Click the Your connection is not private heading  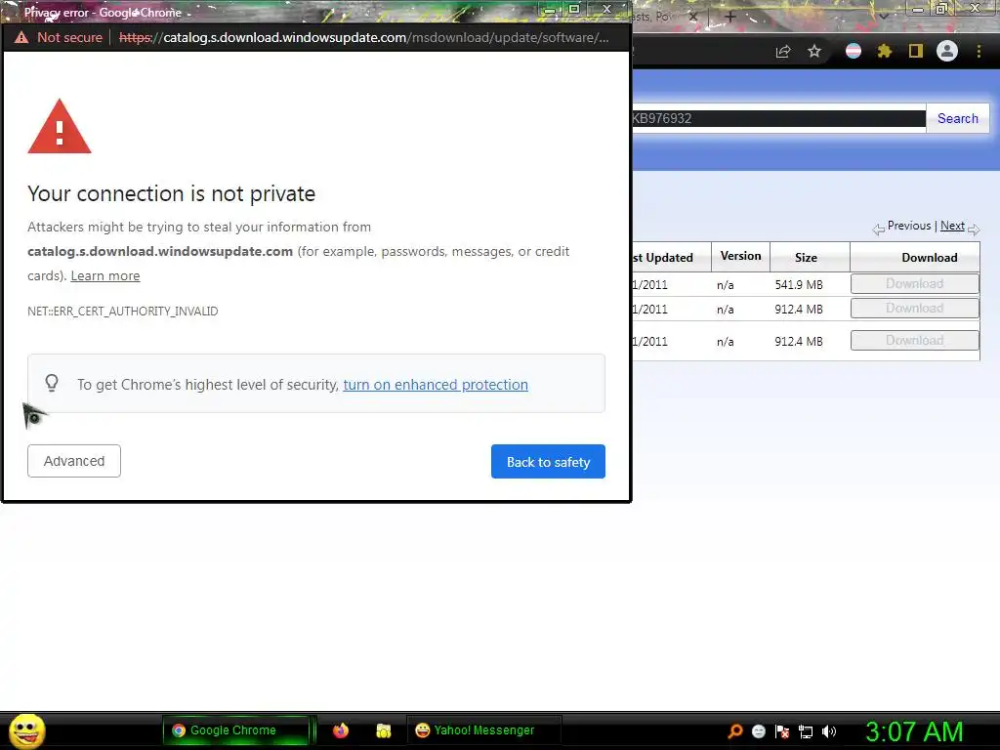coord(172,194)
